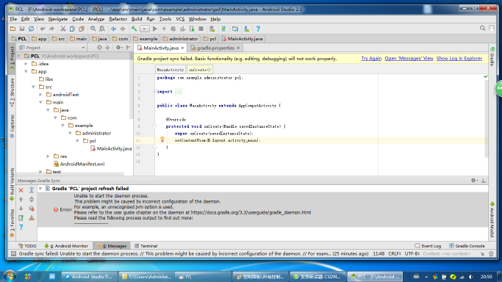This screenshot has width=502, height=282.
Task: Click Windows Start button on taskbar
Action: click(10, 276)
